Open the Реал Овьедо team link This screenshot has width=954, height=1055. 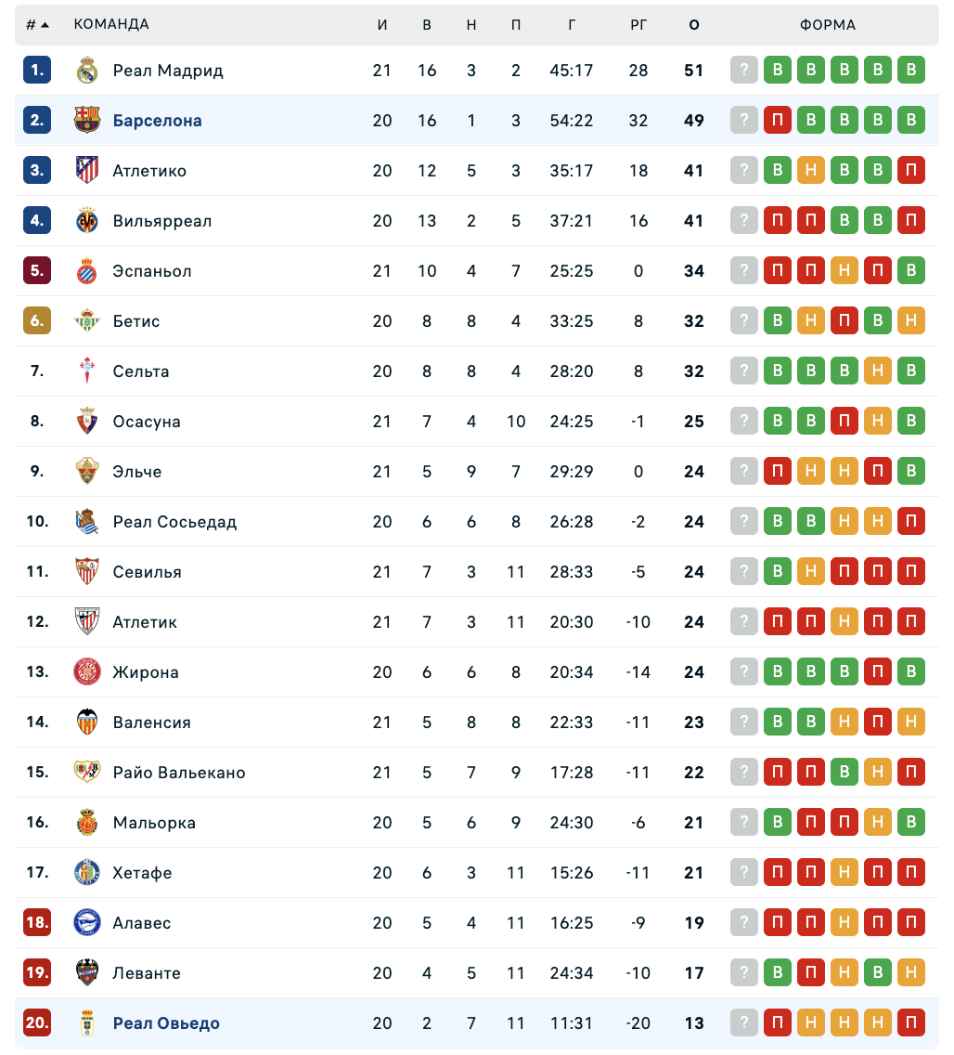[x=166, y=1023]
